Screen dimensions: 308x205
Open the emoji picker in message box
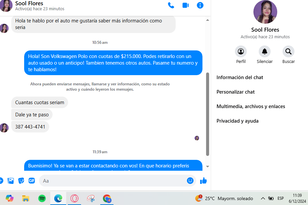click(x=190, y=181)
